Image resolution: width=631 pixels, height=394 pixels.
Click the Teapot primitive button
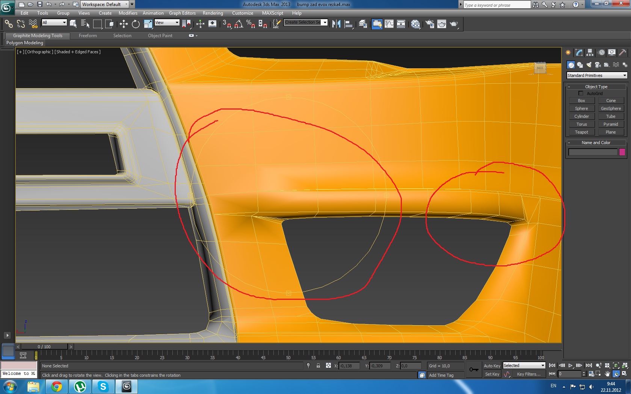point(581,132)
